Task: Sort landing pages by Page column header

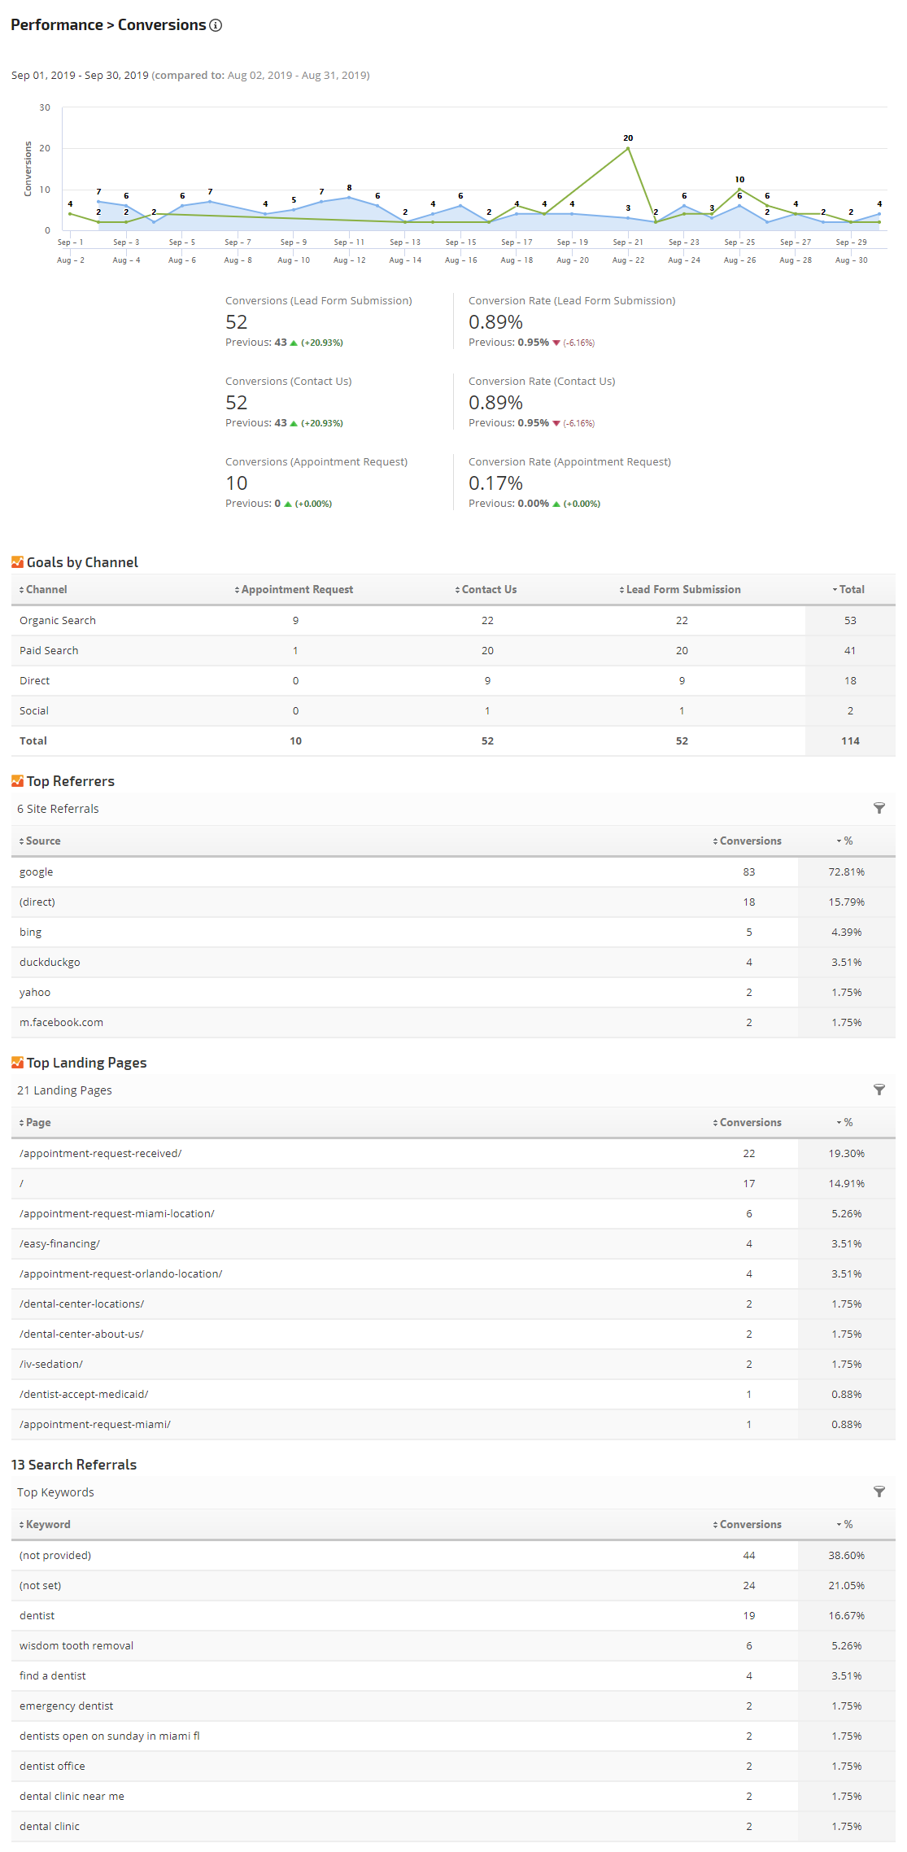Action: [37, 1122]
